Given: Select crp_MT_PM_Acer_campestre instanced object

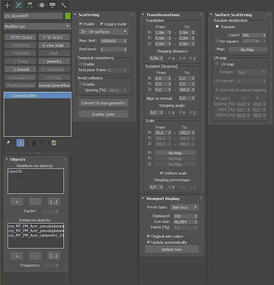Looking at the screenshot, I should [x=36, y=235].
